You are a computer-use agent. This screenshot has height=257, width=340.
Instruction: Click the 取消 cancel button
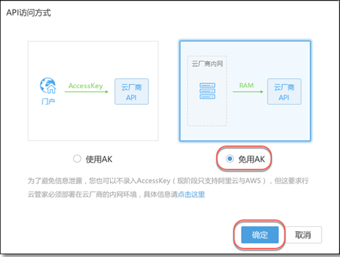(303, 235)
